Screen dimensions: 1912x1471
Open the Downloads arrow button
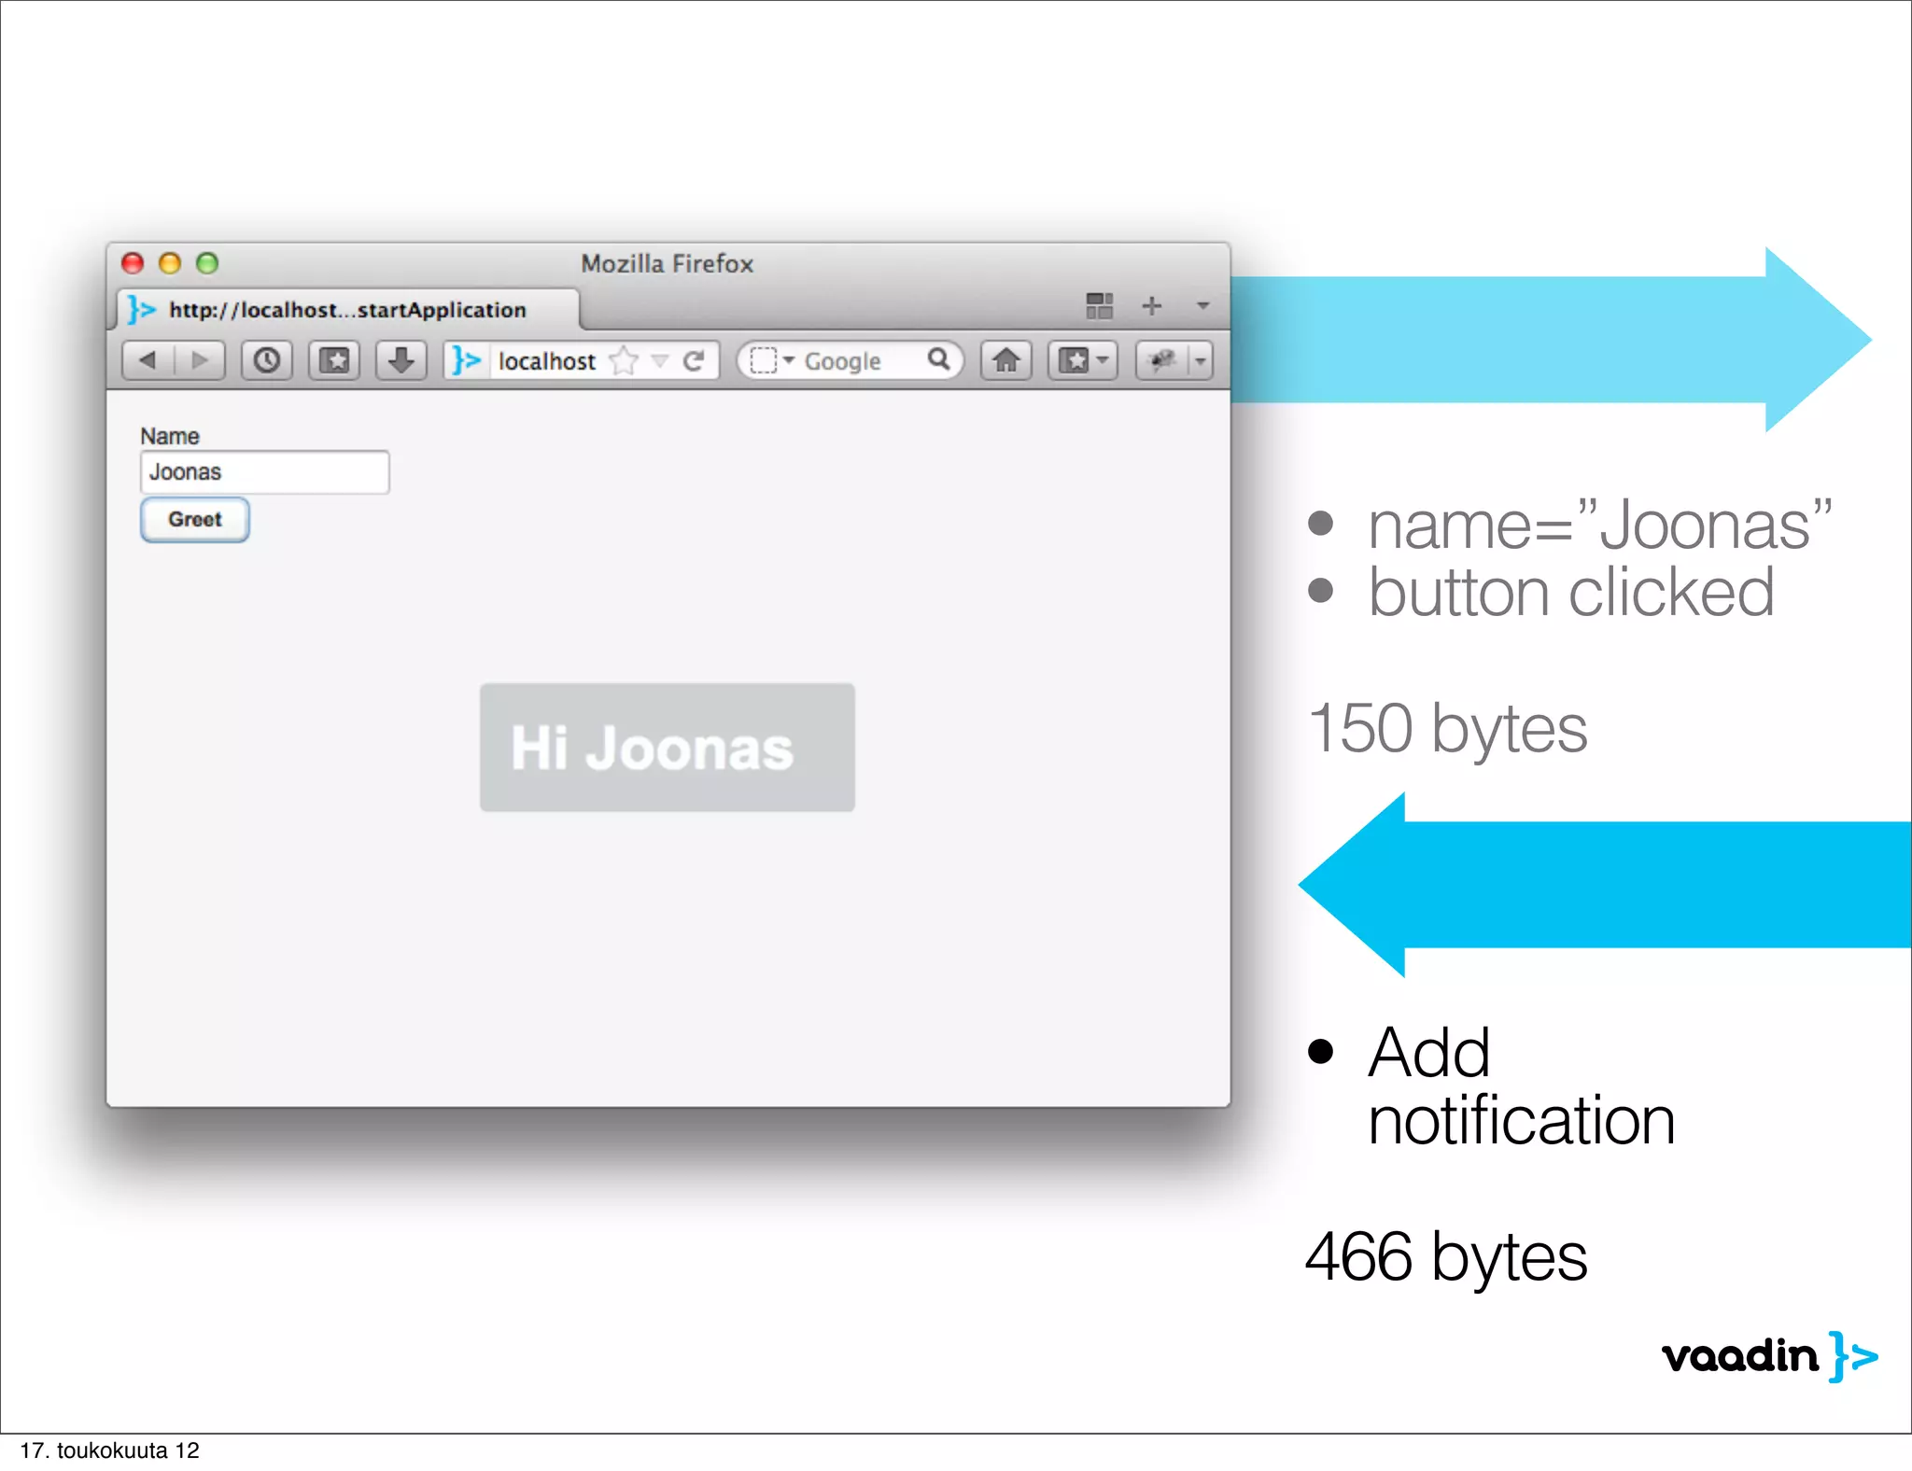(401, 360)
